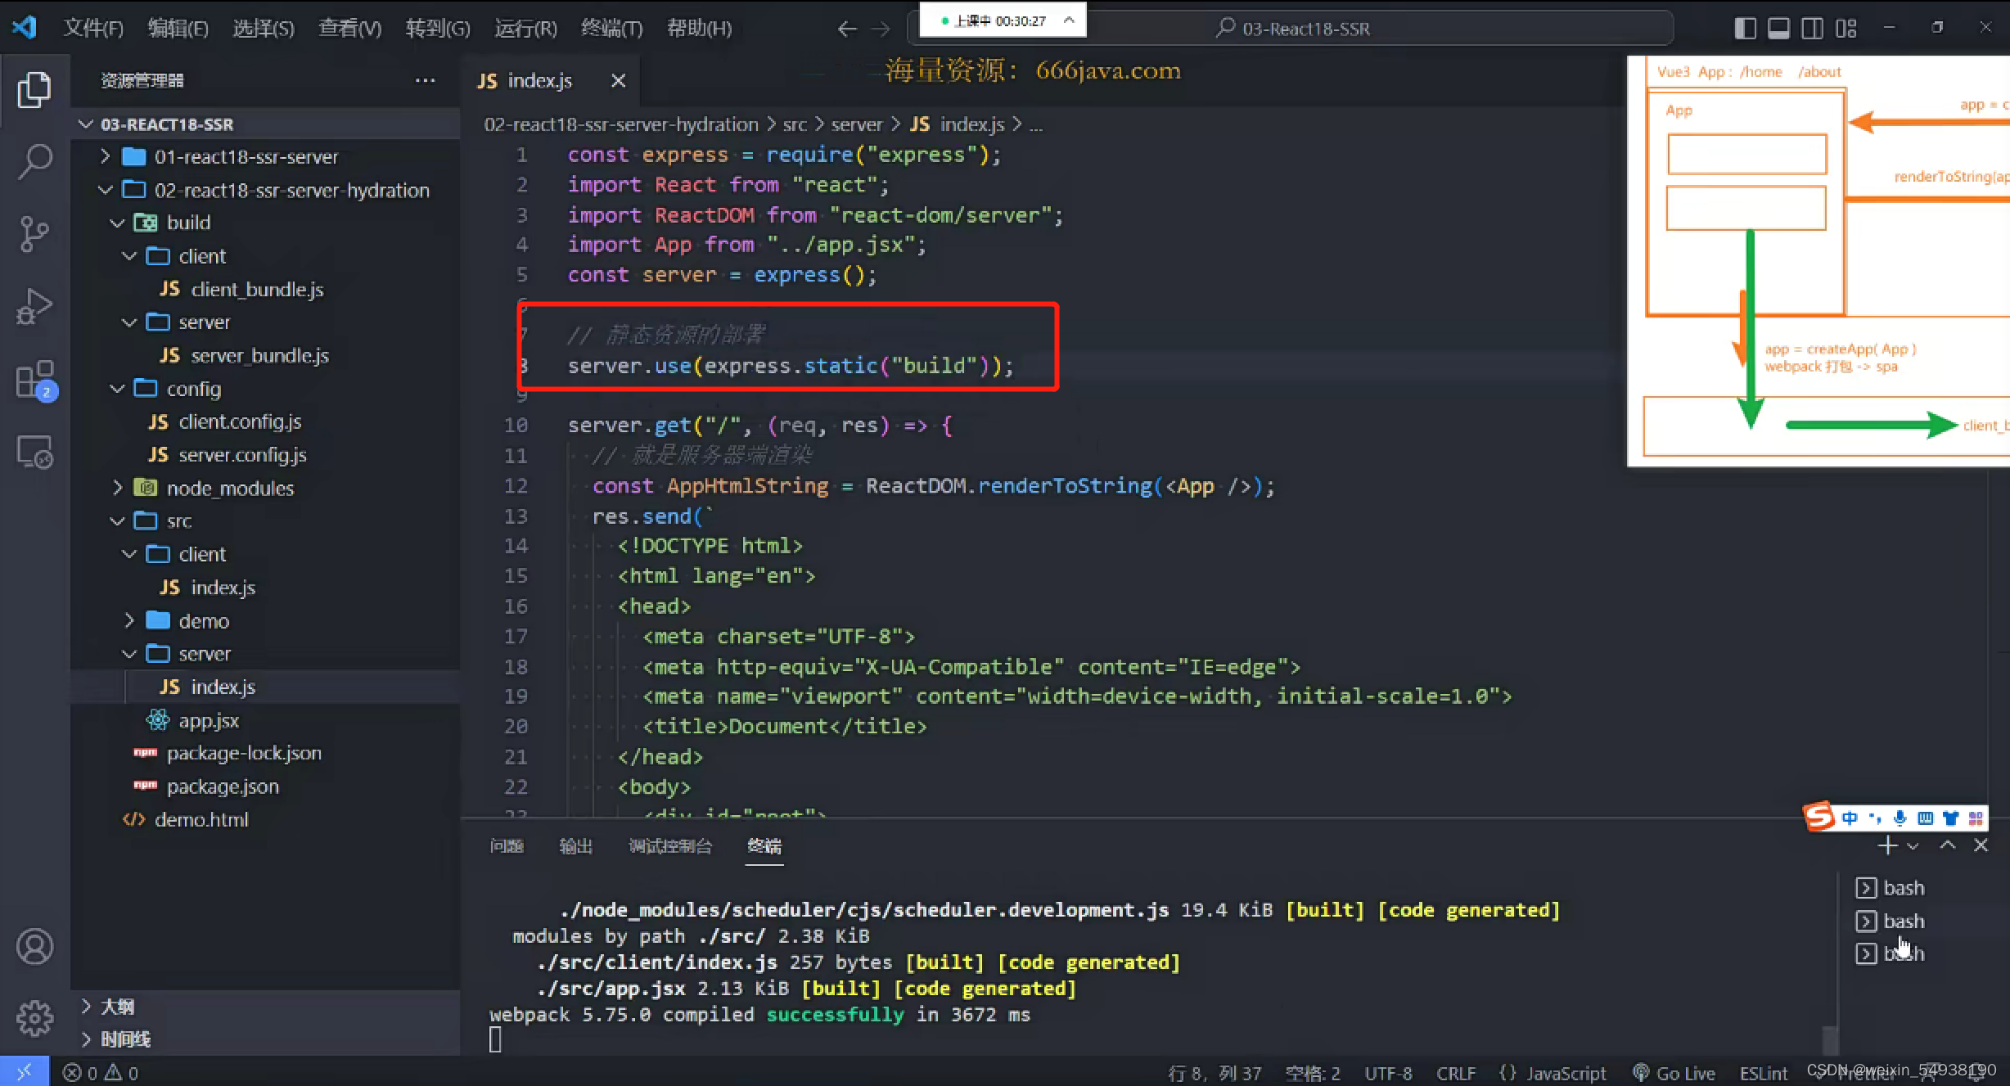Image resolution: width=2010 pixels, height=1086 pixels.
Task: Select the first bash terminal
Action: click(1891, 888)
